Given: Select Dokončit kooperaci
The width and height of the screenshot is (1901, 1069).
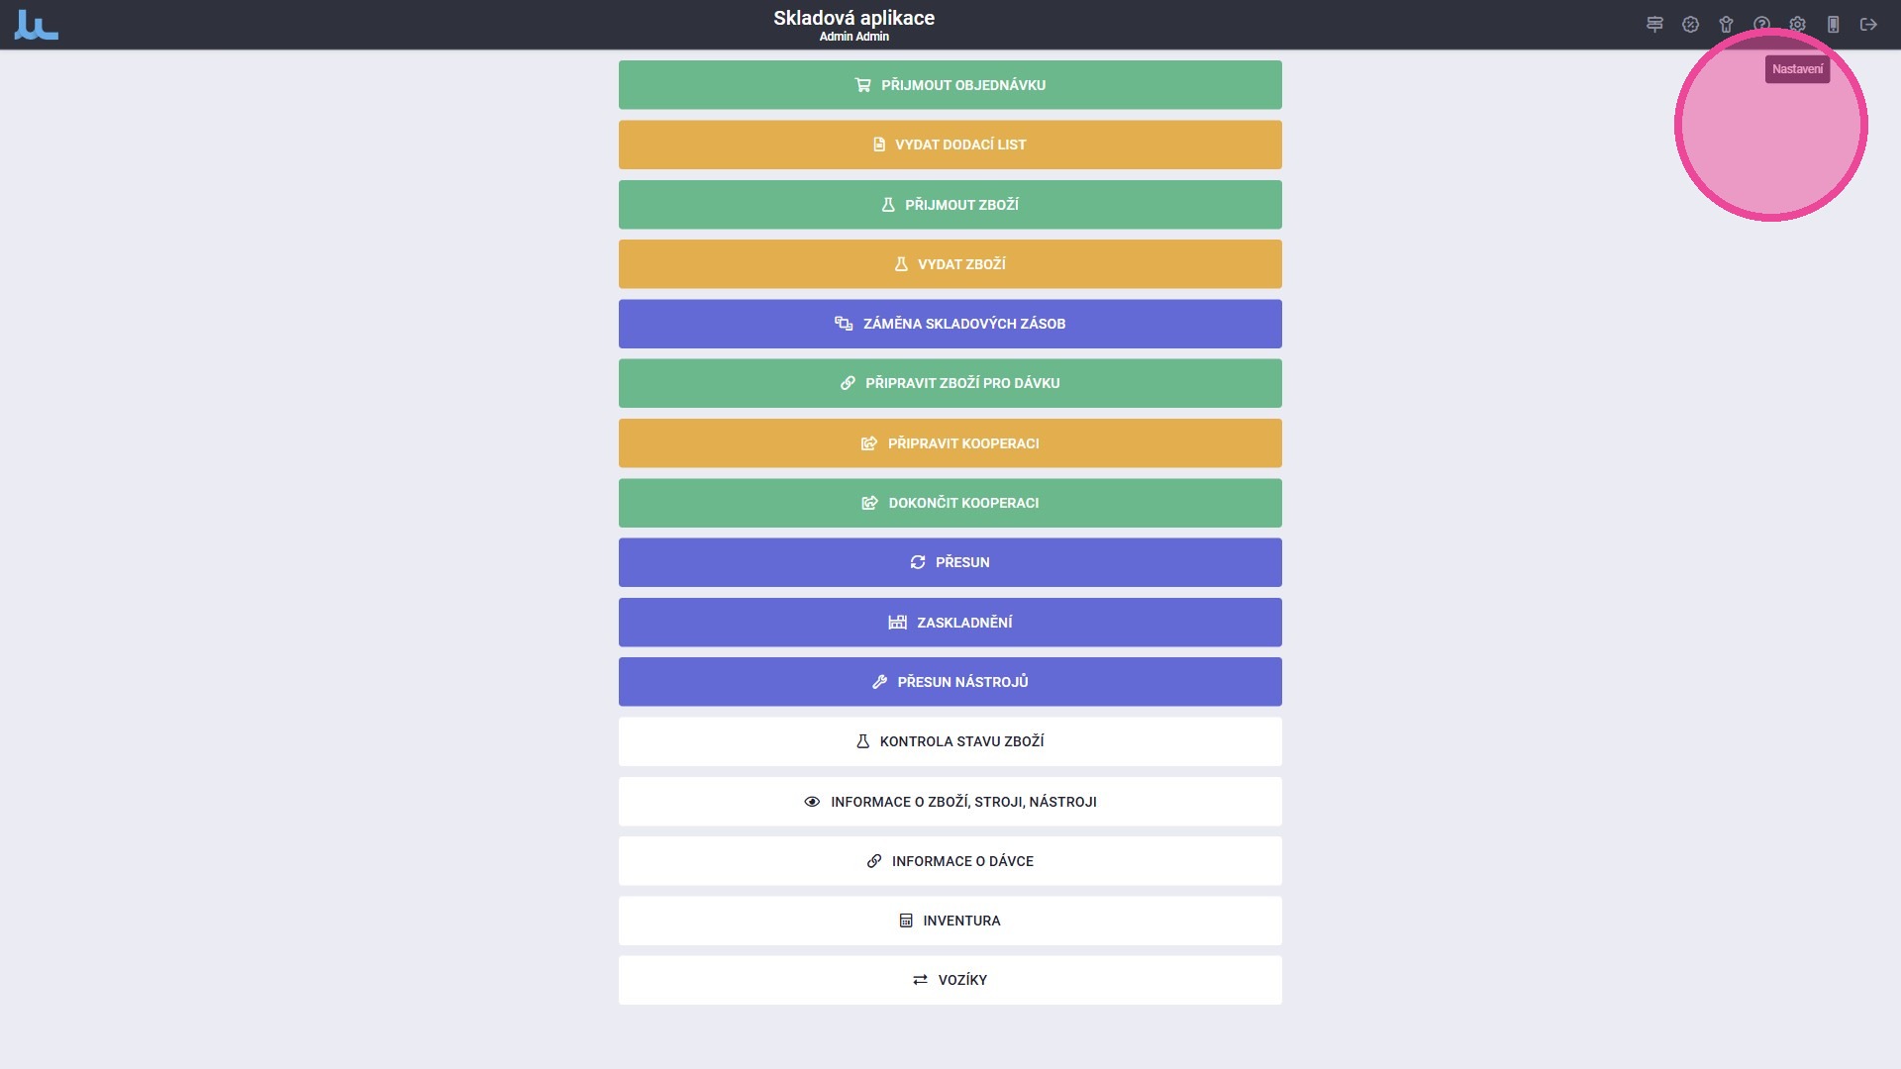Looking at the screenshot, I should [950, 503].
